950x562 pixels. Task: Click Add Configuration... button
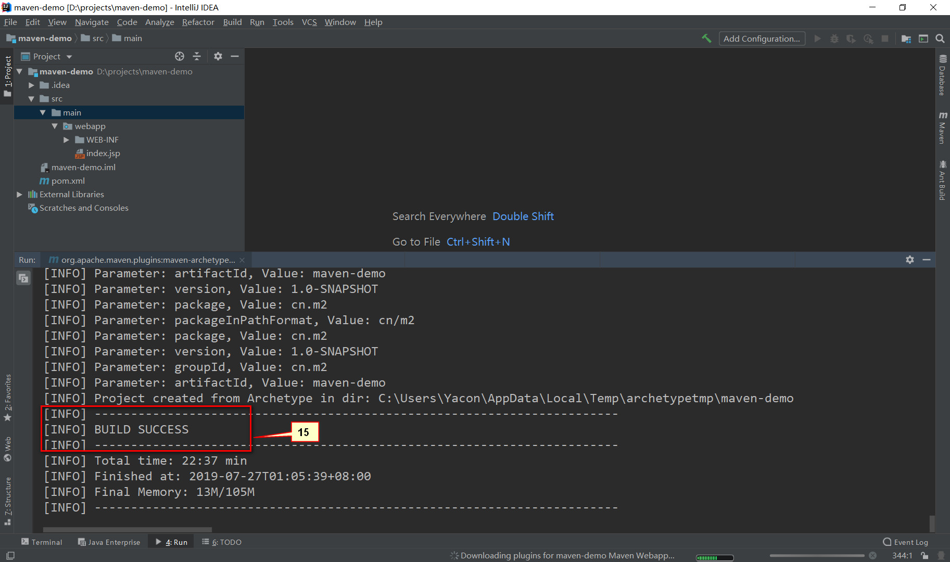[762, 39]
